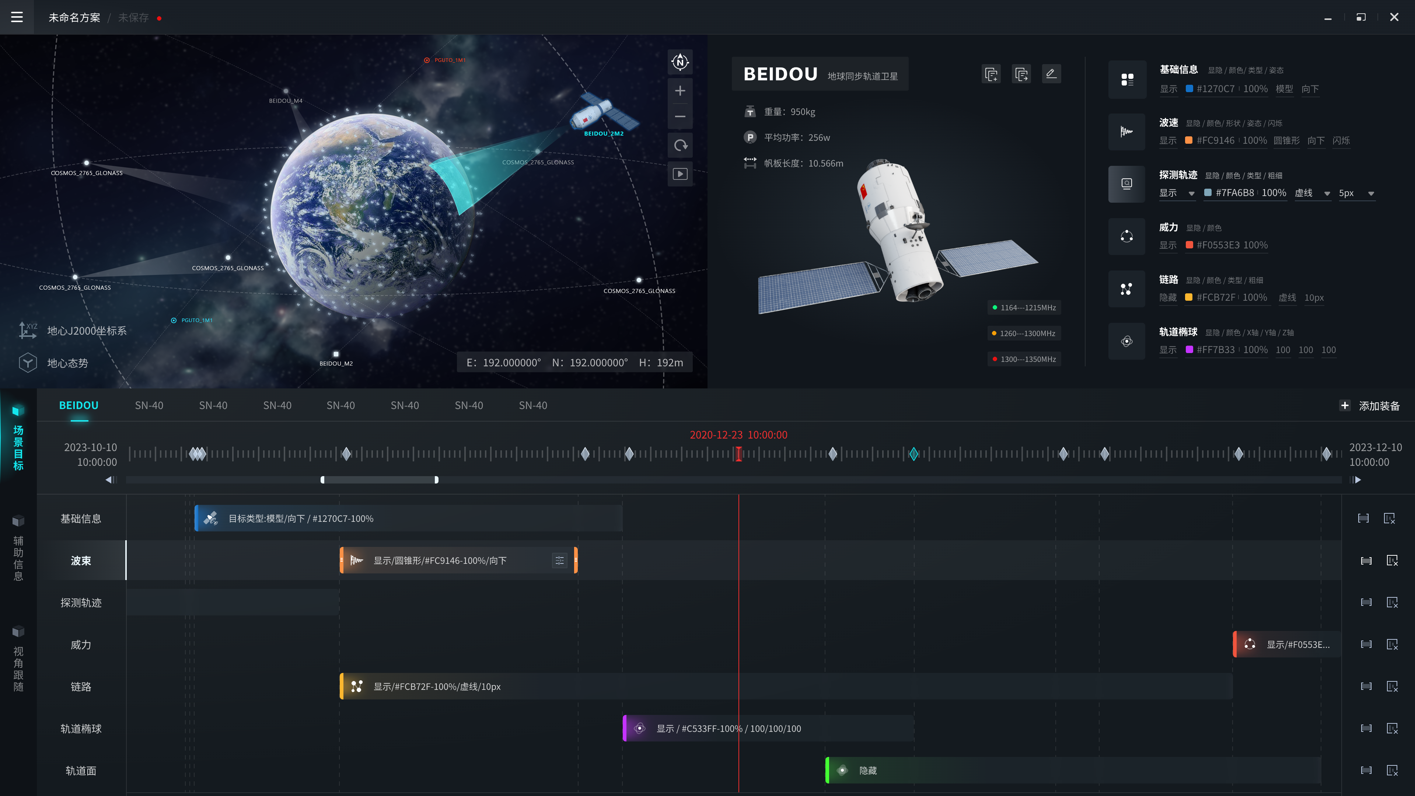Click the 未命名方案 project name
The width and height of the screenshot is (1415, 796).
(x=74, y=18)
